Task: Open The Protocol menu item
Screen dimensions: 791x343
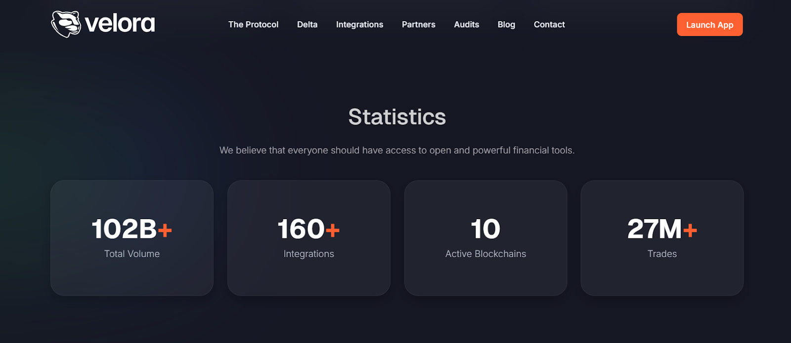Action: (x=253, y=25)
